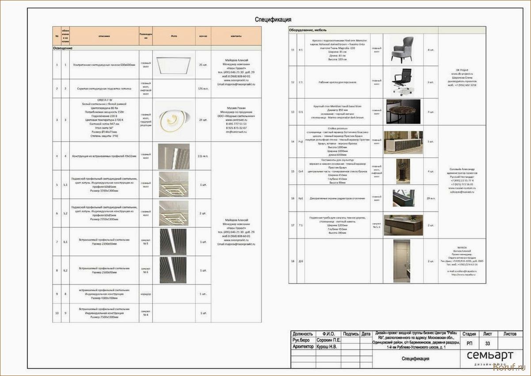Screen dimensions: 531x376
Task: Click the "Размер 3700x1300мм" line
Action: [104, 190]
